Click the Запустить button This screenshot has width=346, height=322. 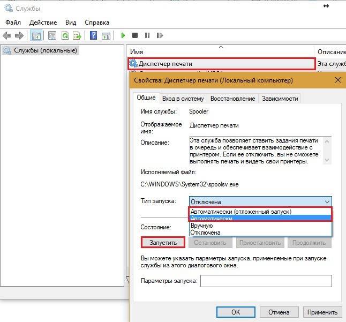click(x=163, y=242)
